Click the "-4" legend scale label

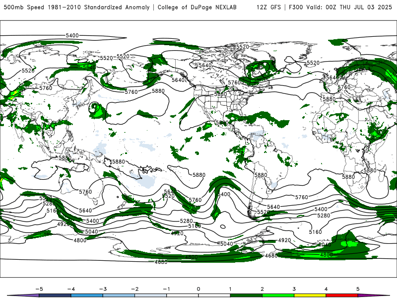[x=71, y=289]
